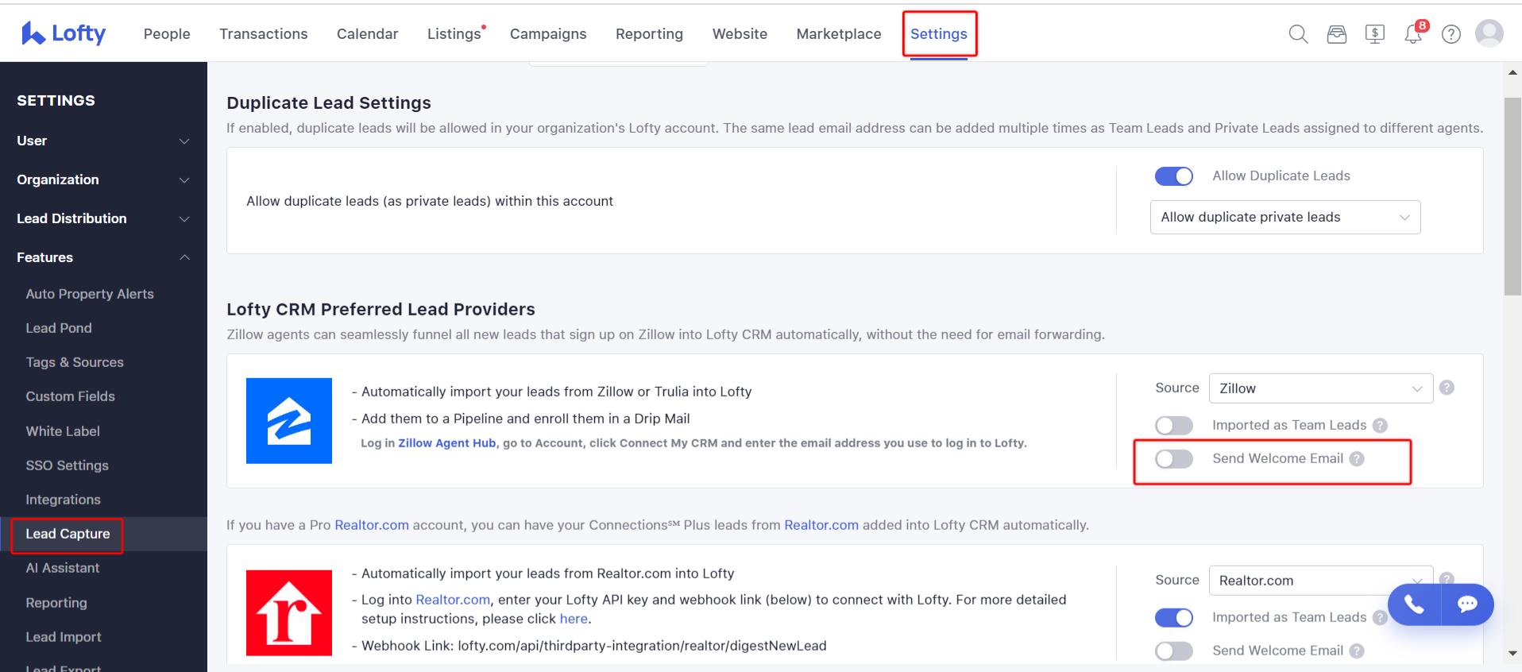Expand the Lead Distribution sidebar section
The image size is (1522, 672).
click(103, 218)
